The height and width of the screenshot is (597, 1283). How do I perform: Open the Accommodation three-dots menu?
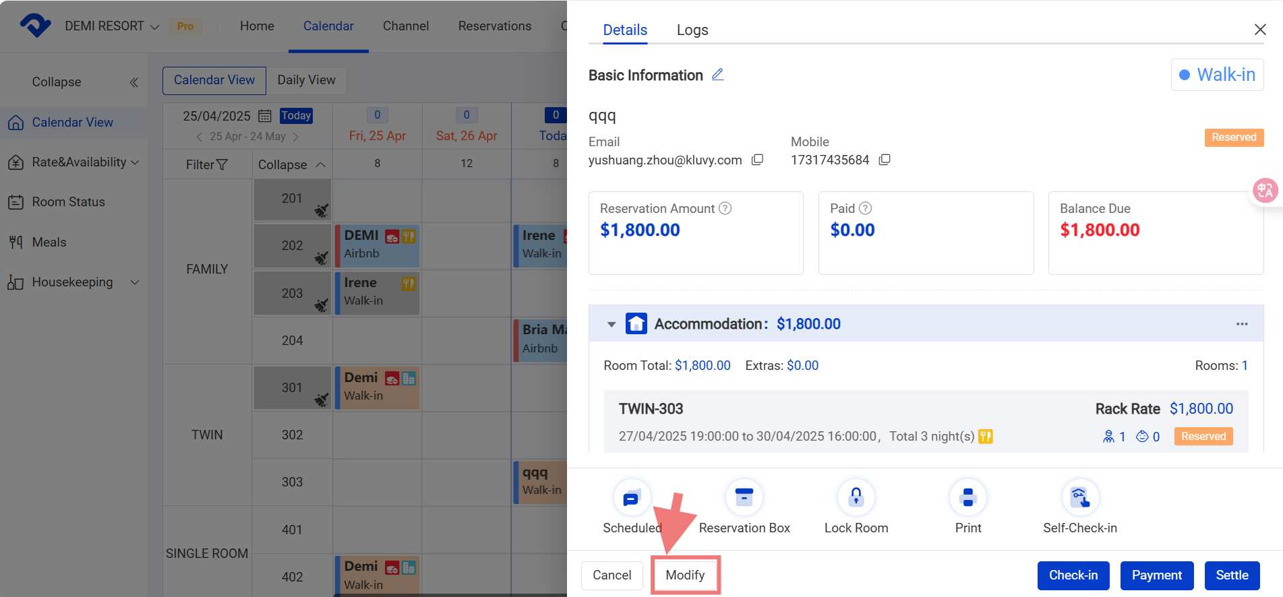click(1242, 324)
